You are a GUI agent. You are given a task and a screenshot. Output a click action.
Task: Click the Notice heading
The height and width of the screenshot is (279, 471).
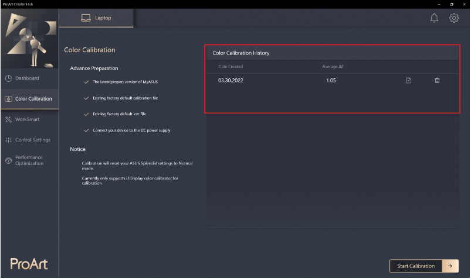(x=77, y=149)
